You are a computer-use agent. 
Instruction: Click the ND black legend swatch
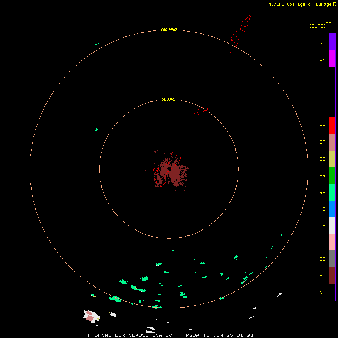click(x=332, y=292)
